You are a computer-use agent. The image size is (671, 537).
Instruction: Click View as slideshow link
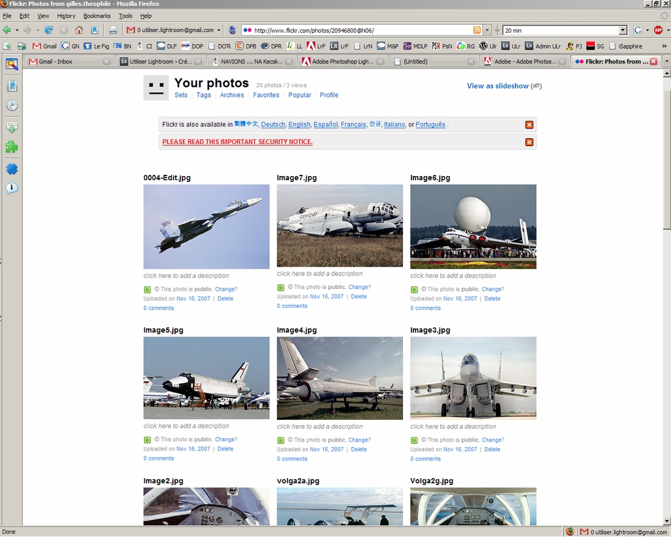point(497,86)
